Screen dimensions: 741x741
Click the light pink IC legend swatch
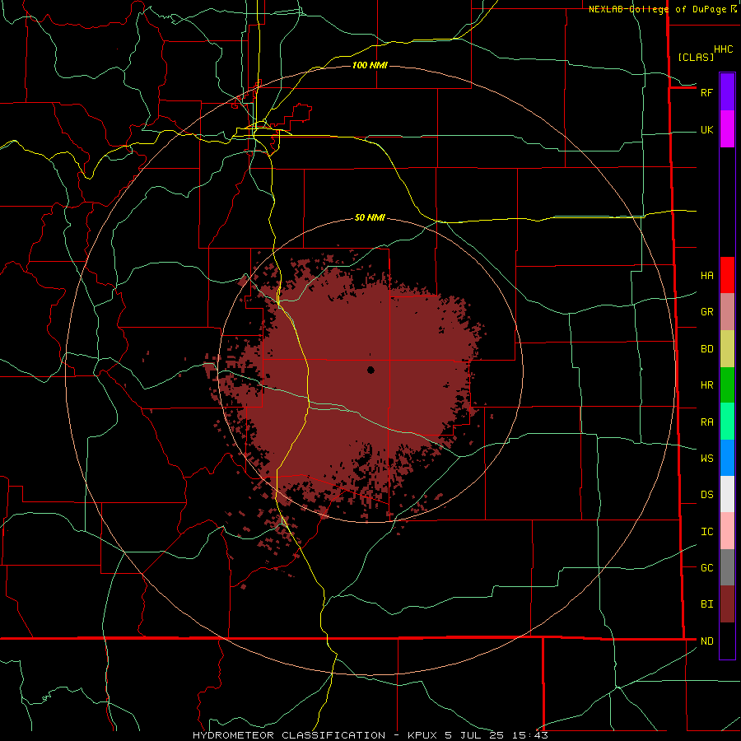pos(727,531)
